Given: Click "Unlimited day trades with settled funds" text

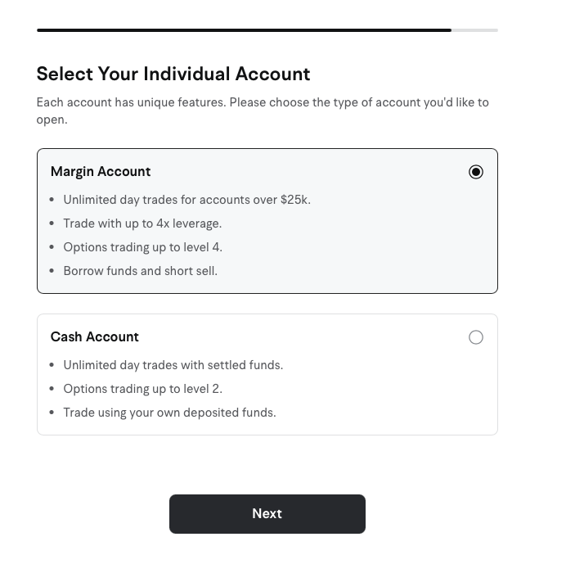Looking at the screenshot, I should (x=173, y=365).
